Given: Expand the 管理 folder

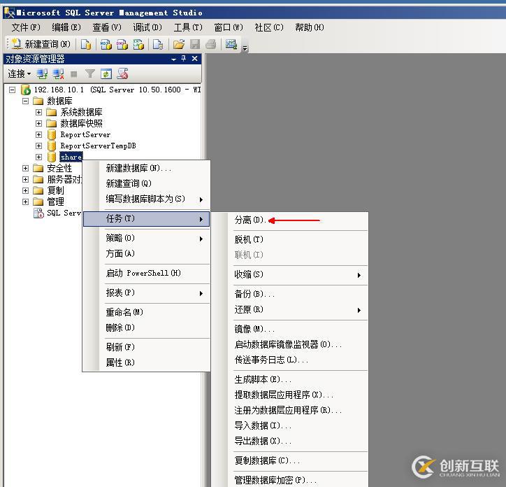Looking at the screenshot, I should 25,202.
